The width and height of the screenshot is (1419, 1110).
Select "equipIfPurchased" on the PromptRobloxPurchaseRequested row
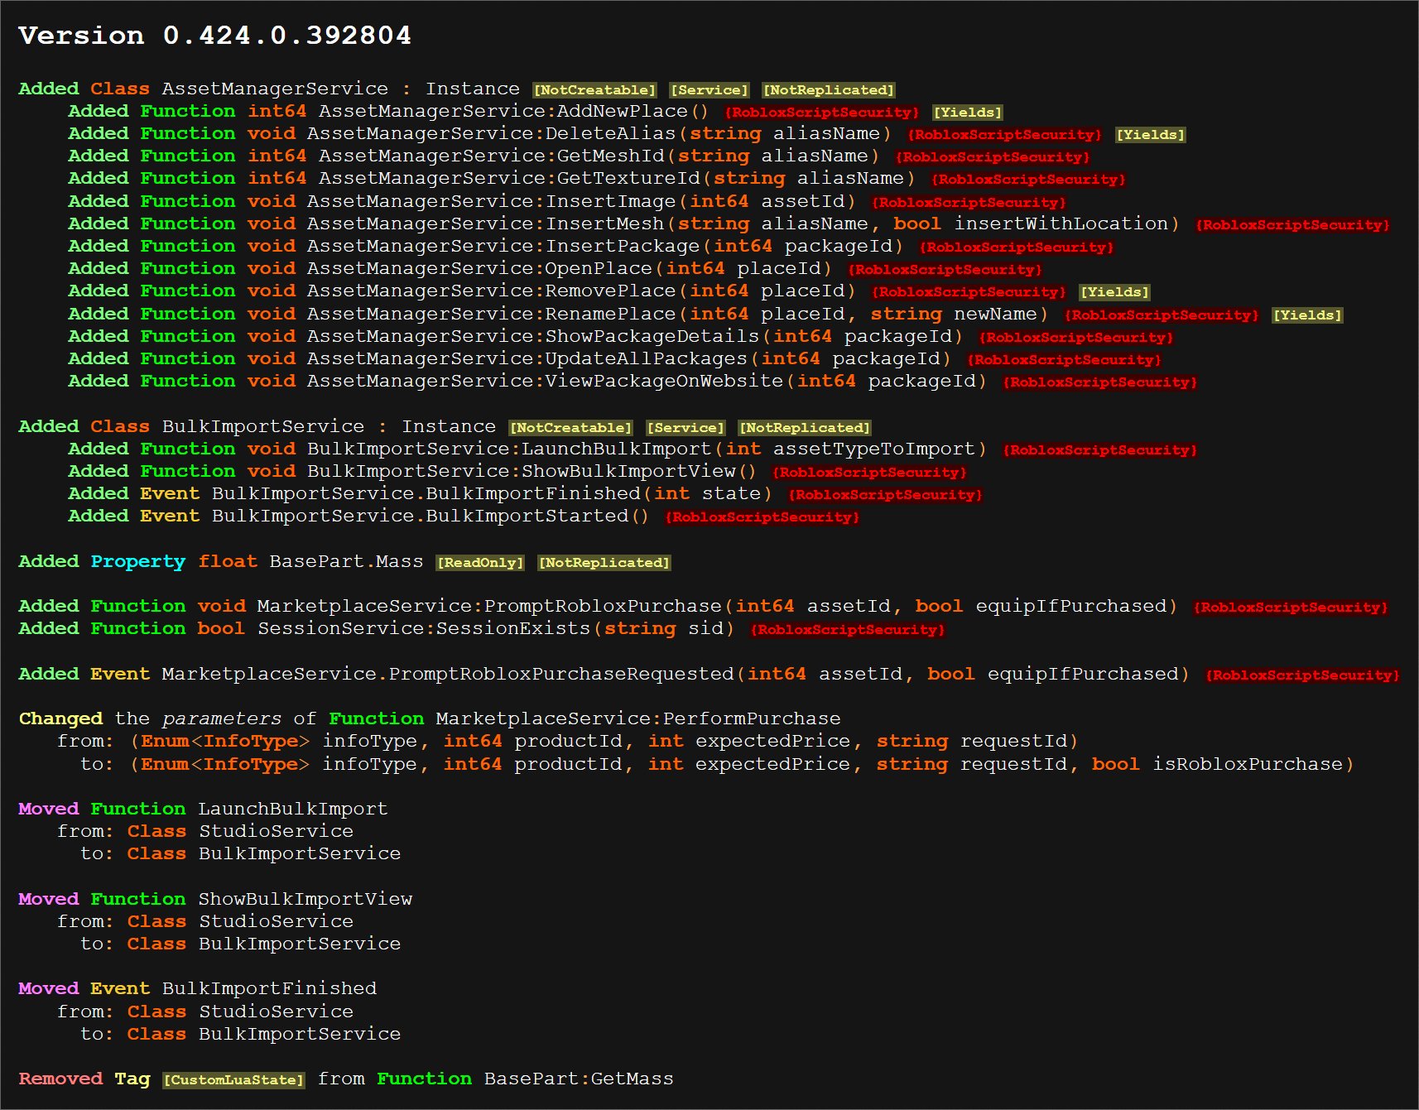click(1083, 674)
